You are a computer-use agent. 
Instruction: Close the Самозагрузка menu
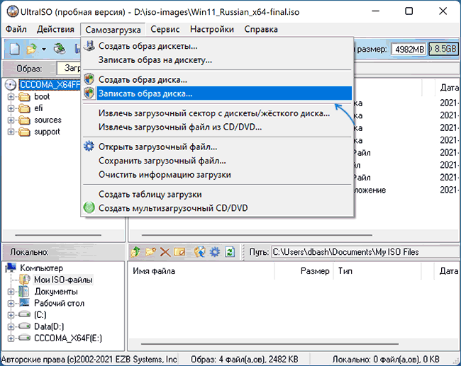[113, 29]
